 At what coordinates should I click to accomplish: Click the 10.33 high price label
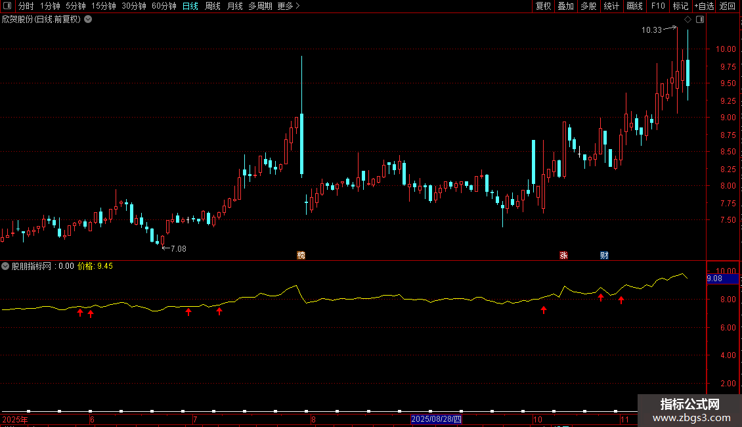(651, 30)
